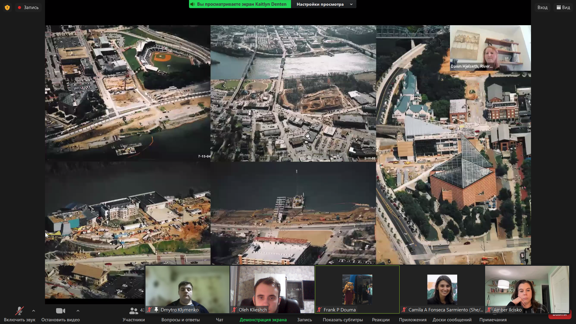Image resolution: width=576 pixels, height=324 pixels.
Task: Open Доски сообщений whiteboards
Action: click(x=452, y=320)
